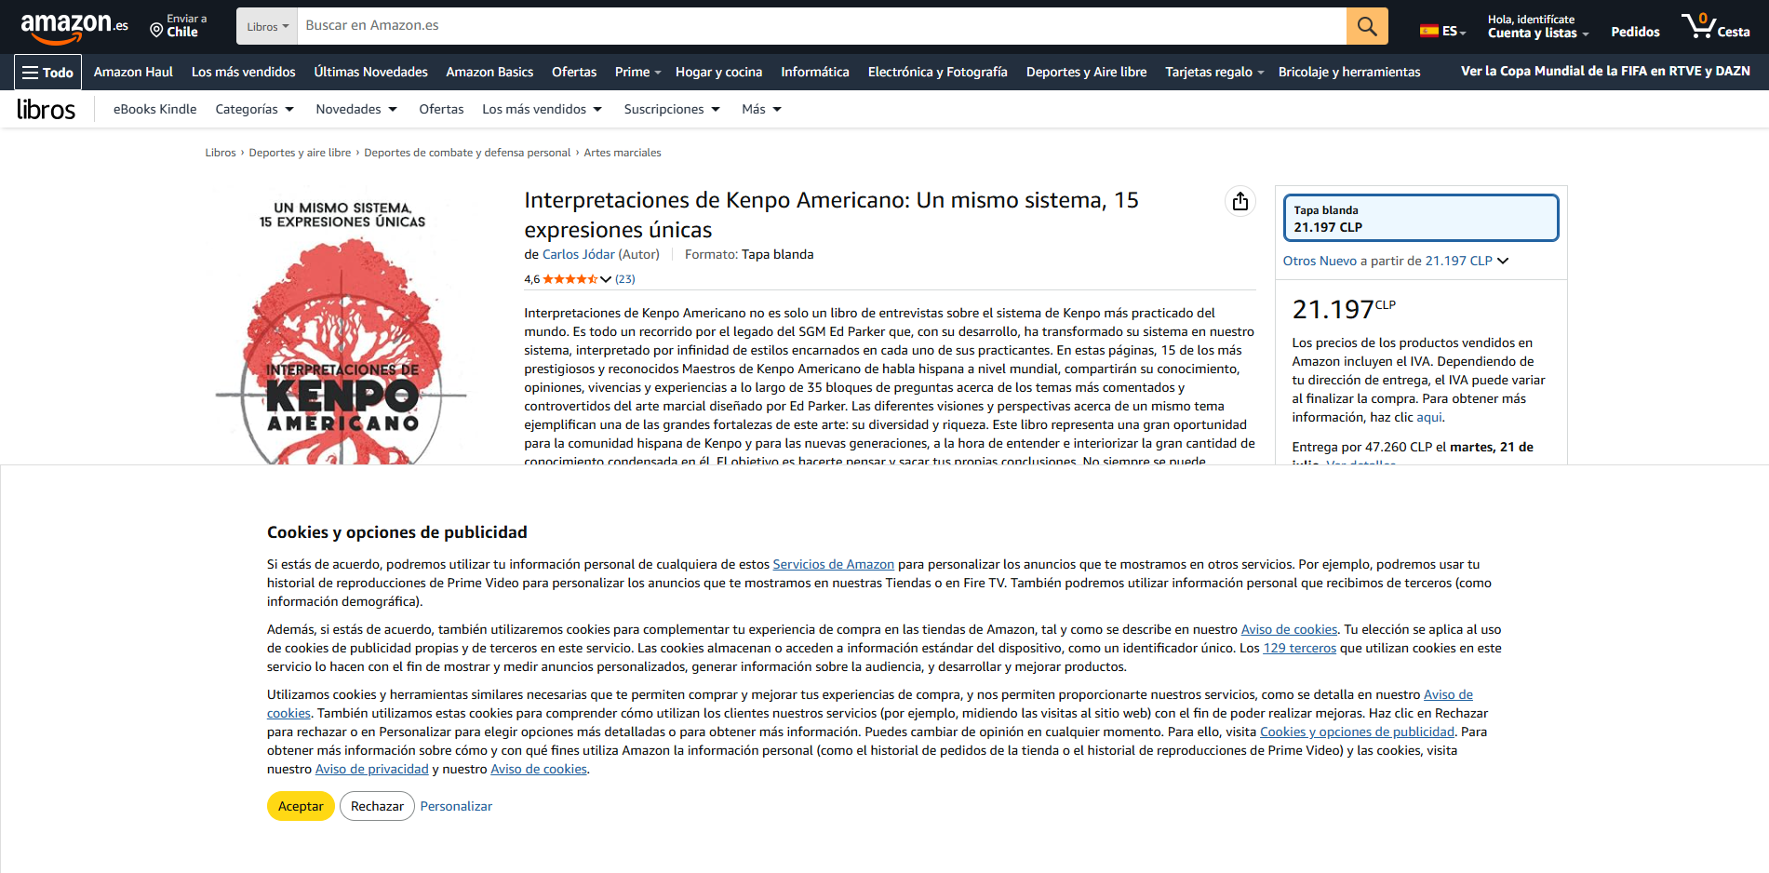Go to Últimas Novedades
This screenshot has height=873, width=1769.
click(x=370, y=72)
